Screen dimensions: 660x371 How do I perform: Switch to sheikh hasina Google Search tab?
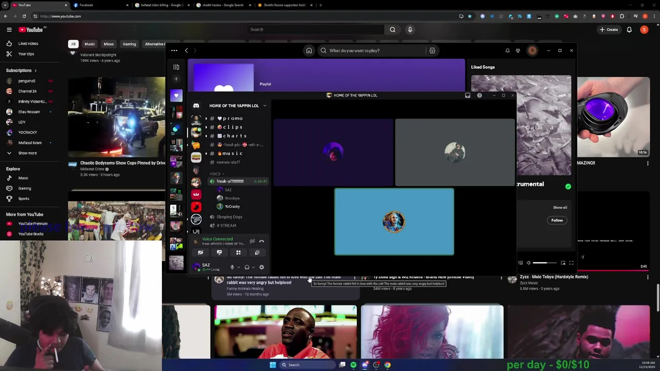[x=224, y=5]
